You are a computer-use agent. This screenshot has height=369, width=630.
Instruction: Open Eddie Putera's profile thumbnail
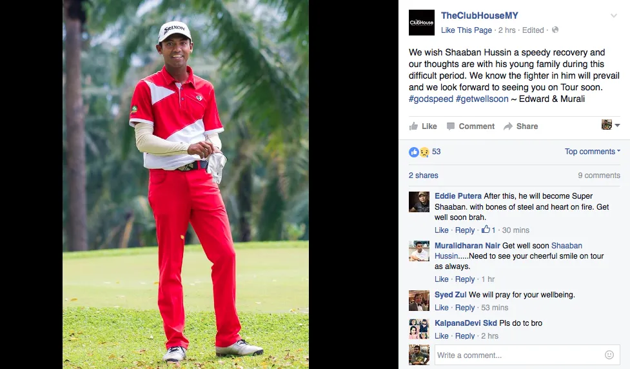pyautogui.click(x=419, y=202)
